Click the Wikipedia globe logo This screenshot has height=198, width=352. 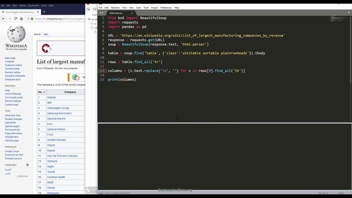pyautogui.click(x=16, y=34)
